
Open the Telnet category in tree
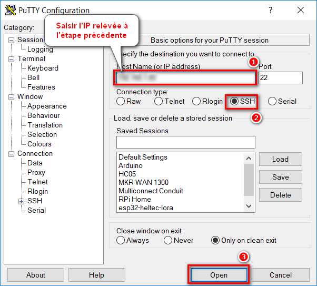37,182
